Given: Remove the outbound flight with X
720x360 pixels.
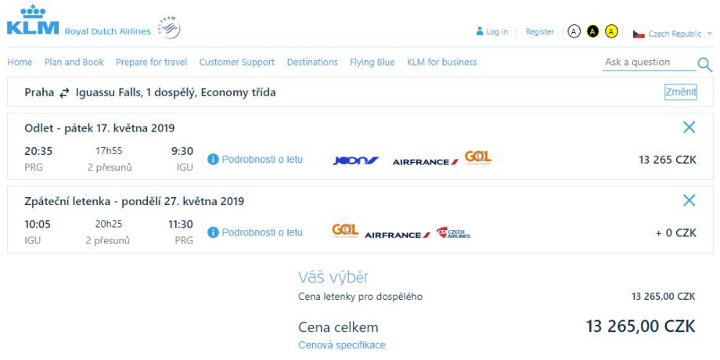Looking at the screenshot, I should pyautogui.click(x=689, y=128).
